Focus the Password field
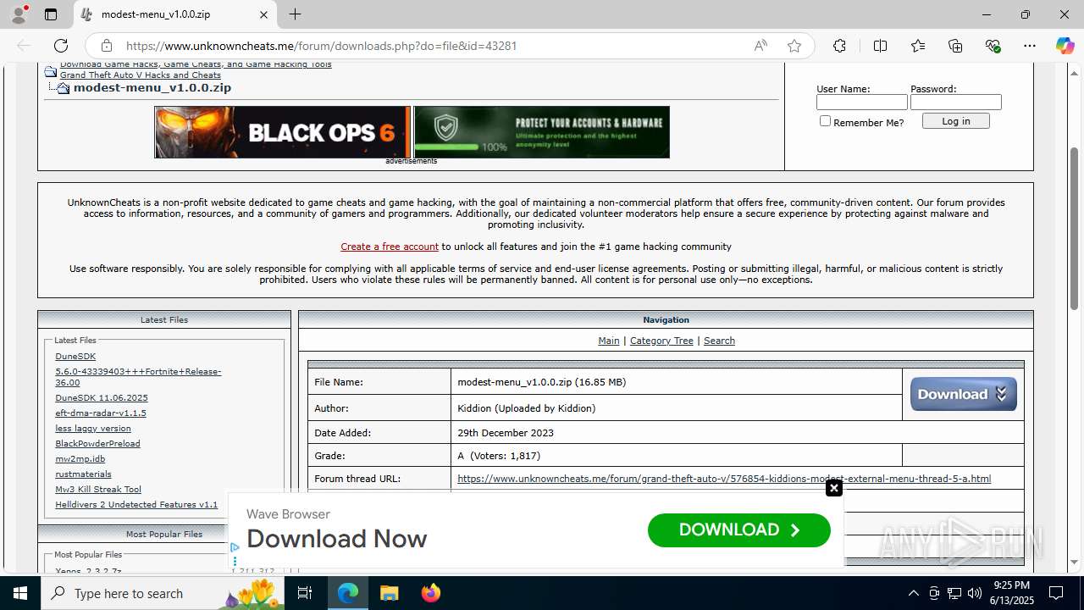Image resolution: width=1084 pixels, height=610 pixels. coord(955,102)
